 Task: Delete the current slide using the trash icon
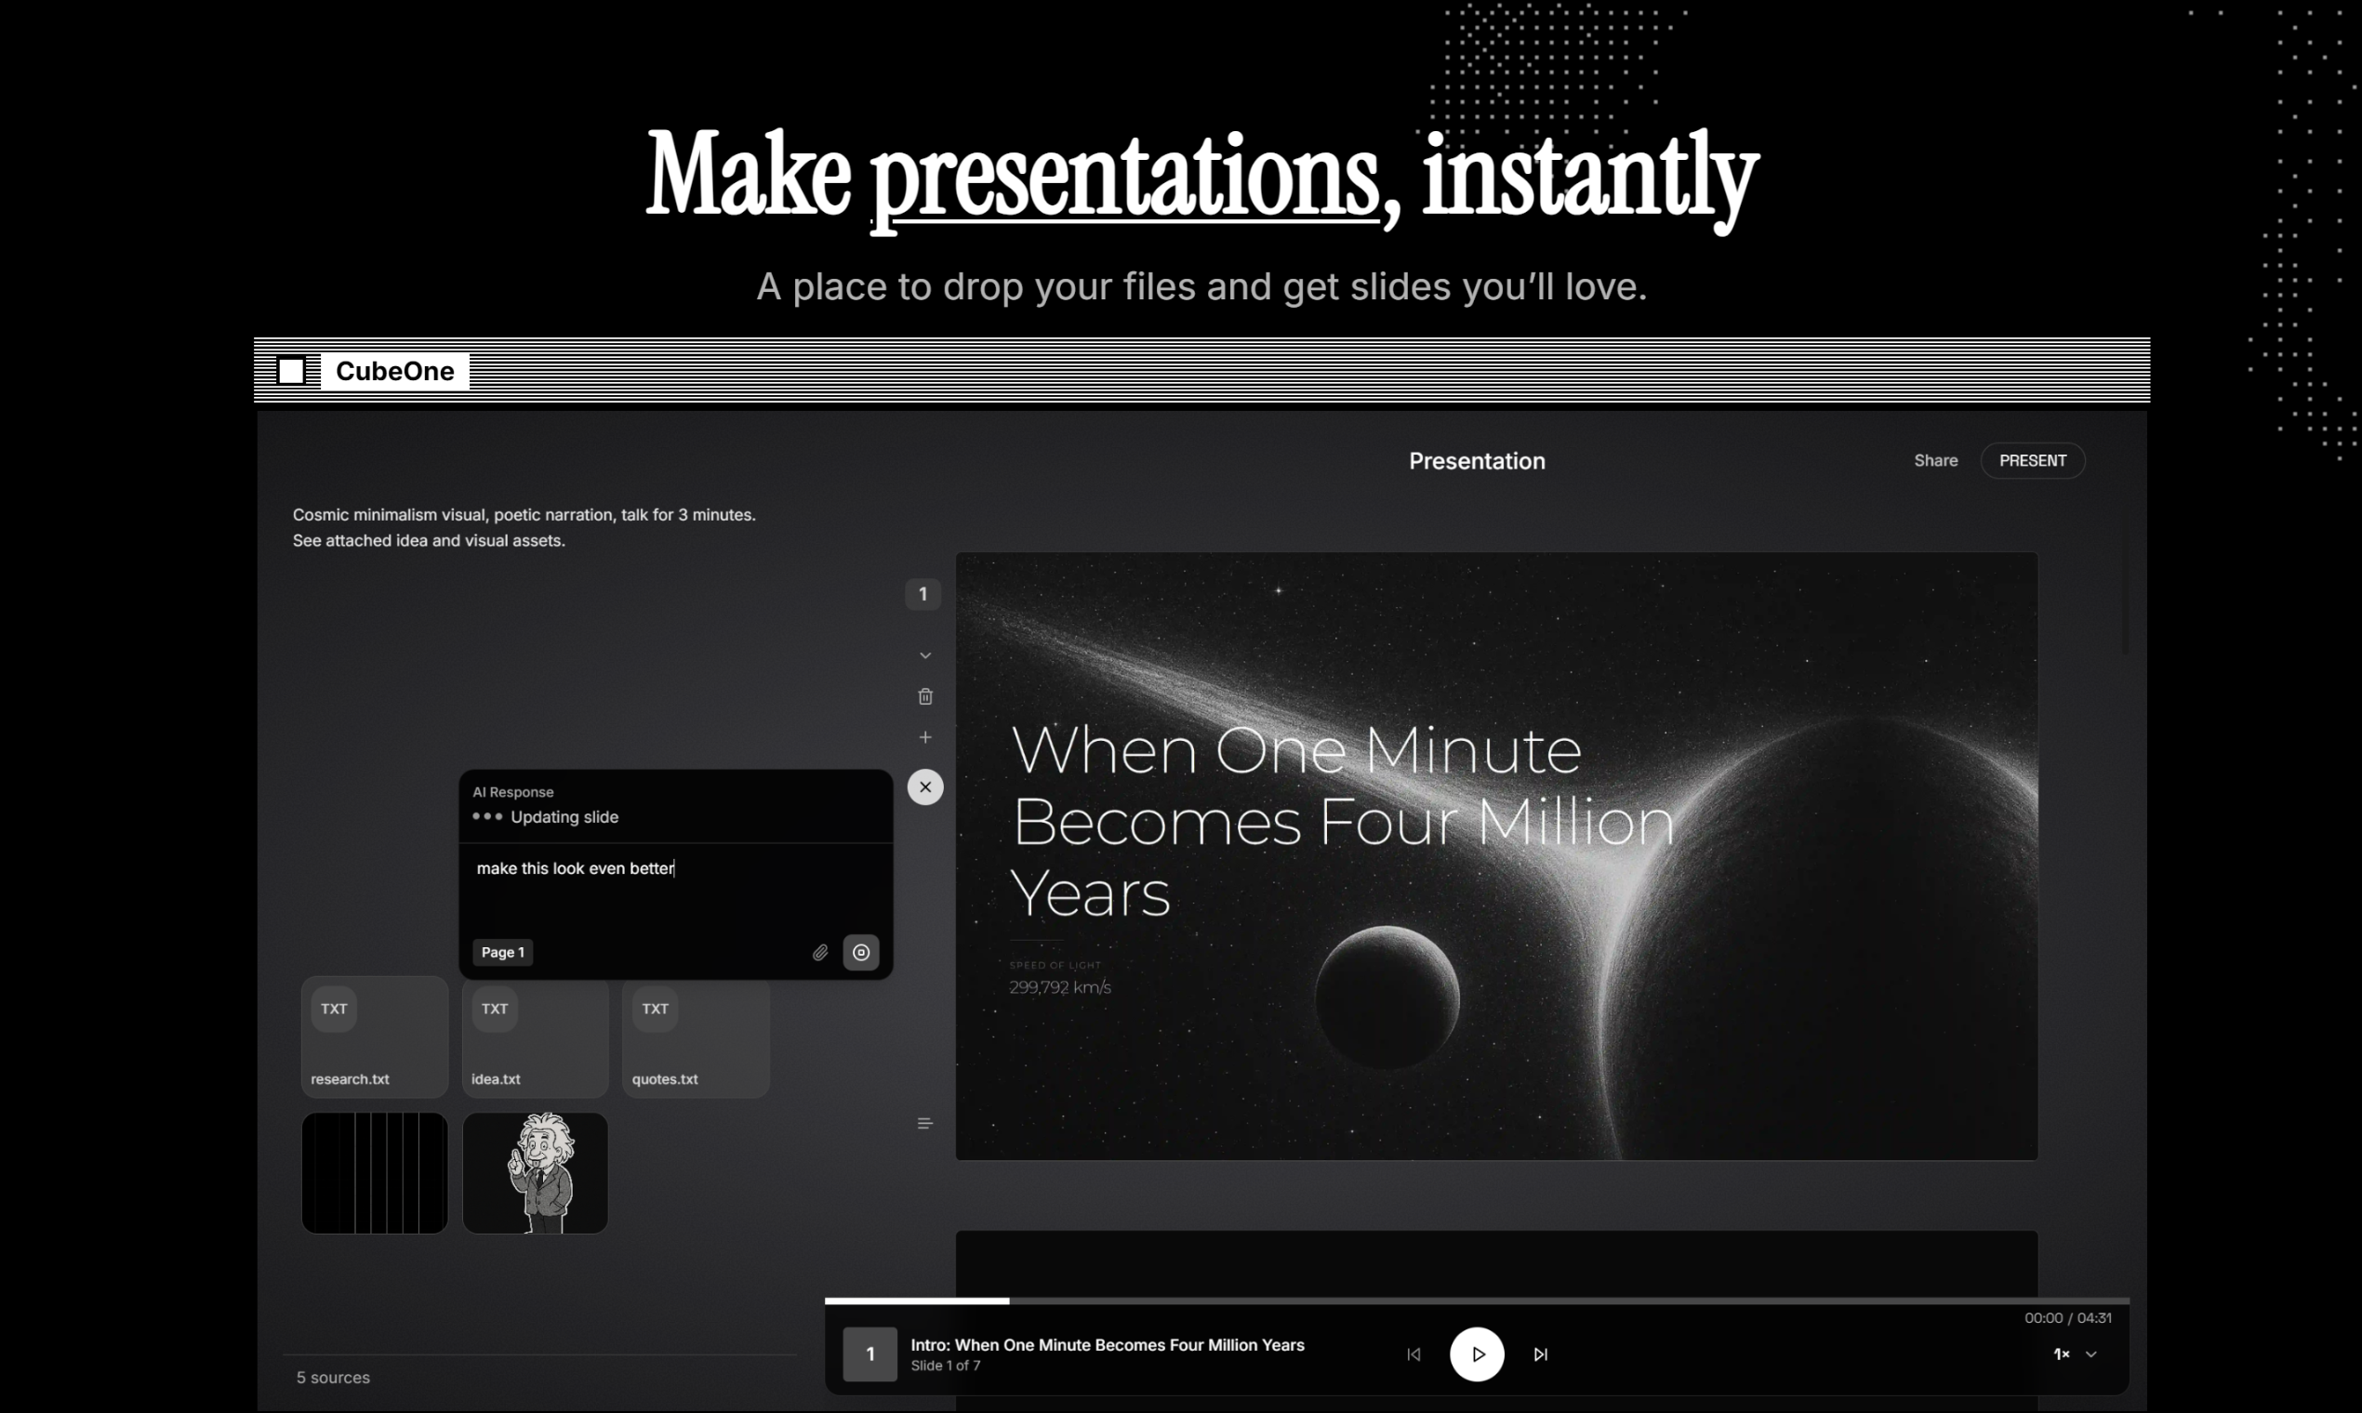[924, 696]
